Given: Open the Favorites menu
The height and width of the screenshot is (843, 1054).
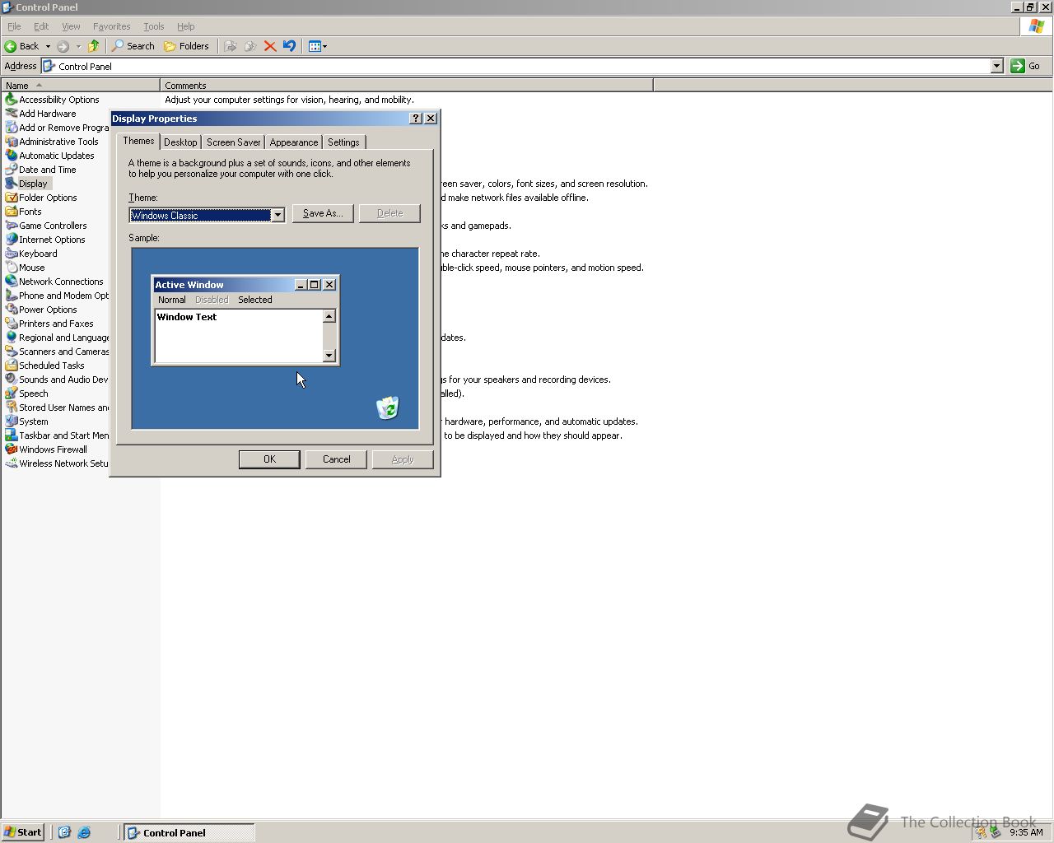Looking at the screenshot, I should [112, 26].
